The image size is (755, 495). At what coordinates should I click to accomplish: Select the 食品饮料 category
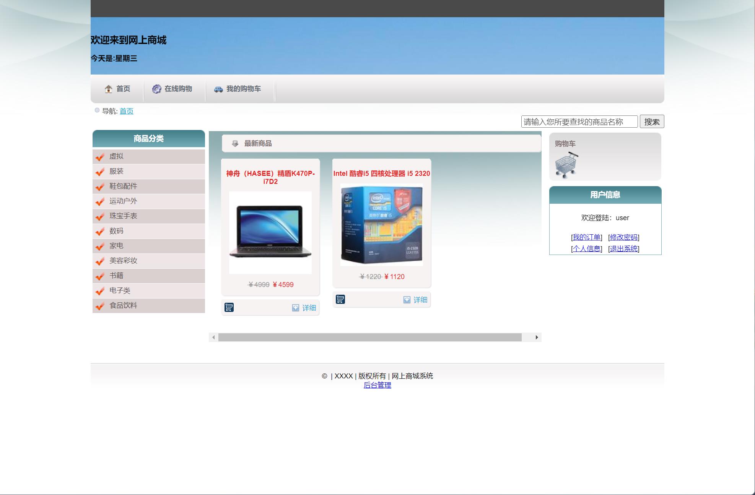point(123,305)
